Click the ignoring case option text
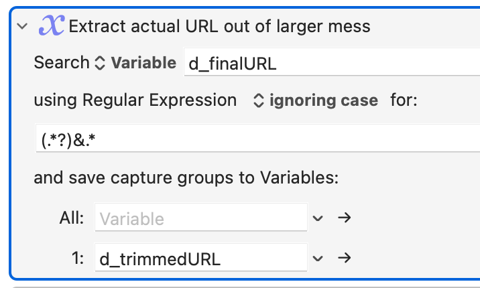Viewport: 480px width, 288px height. (324, 100)
